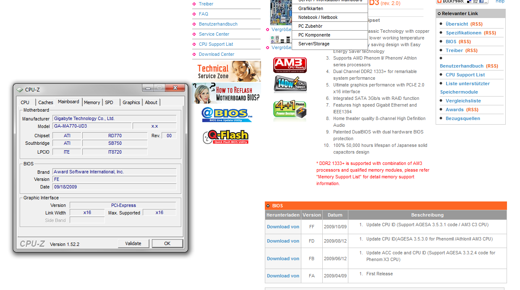Click Download von for BIOS version FD
520x290 pixels.
click(283, 241)
